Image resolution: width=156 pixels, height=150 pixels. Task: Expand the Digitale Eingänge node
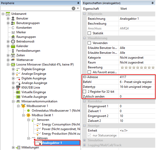[x=13, y=69]
